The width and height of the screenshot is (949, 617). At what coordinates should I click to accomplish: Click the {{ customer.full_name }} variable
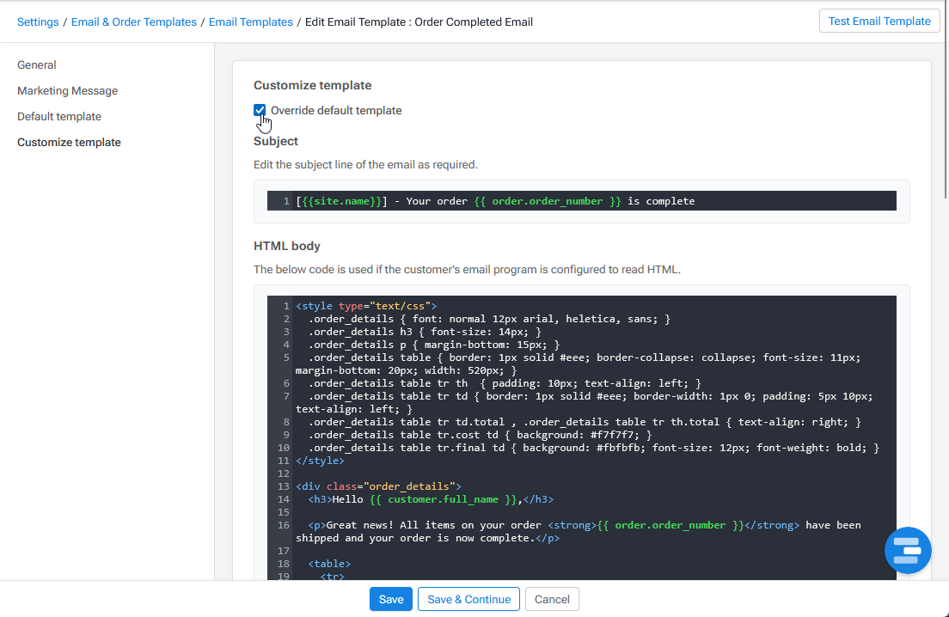pos(443,499)
